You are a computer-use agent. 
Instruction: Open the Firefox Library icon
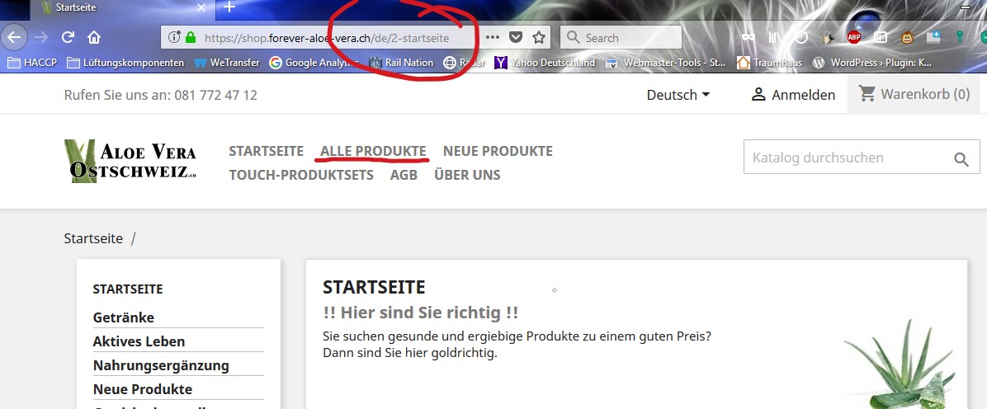[774, 38]
